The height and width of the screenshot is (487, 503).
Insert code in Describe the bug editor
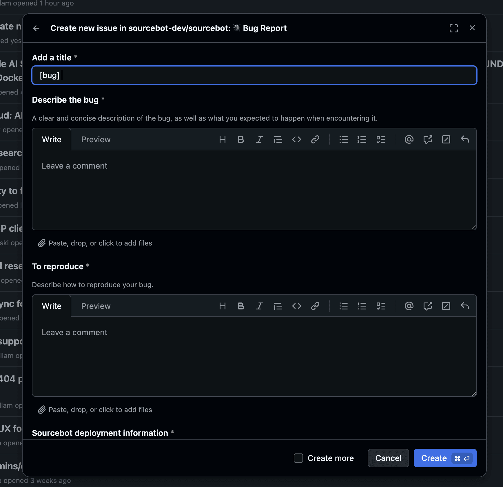(297, 139)
